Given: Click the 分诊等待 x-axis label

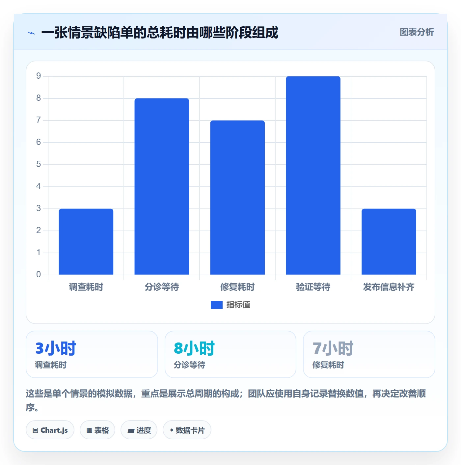Looking at the screenshot, I should 162,287.
